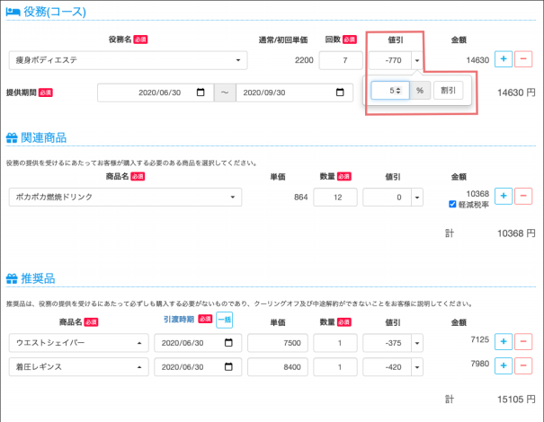Image resolution: width=544 pixels, height=422 pixels.
Task: Click the discount field showing -770
Action: [390, 60]
